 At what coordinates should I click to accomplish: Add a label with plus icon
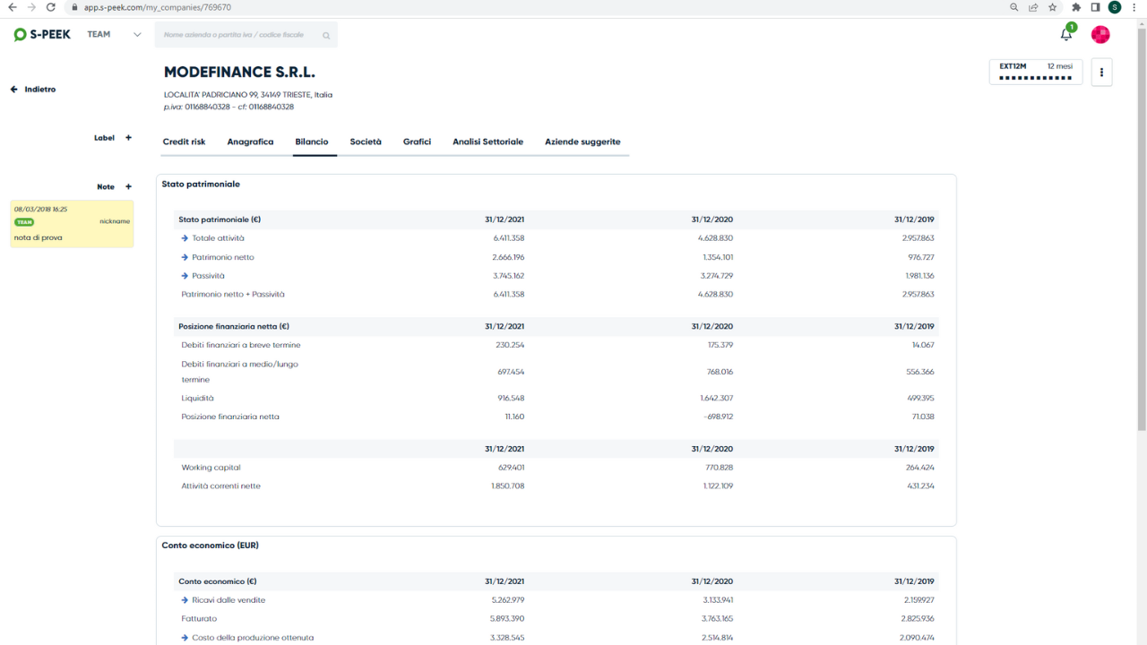pos(128,138)
